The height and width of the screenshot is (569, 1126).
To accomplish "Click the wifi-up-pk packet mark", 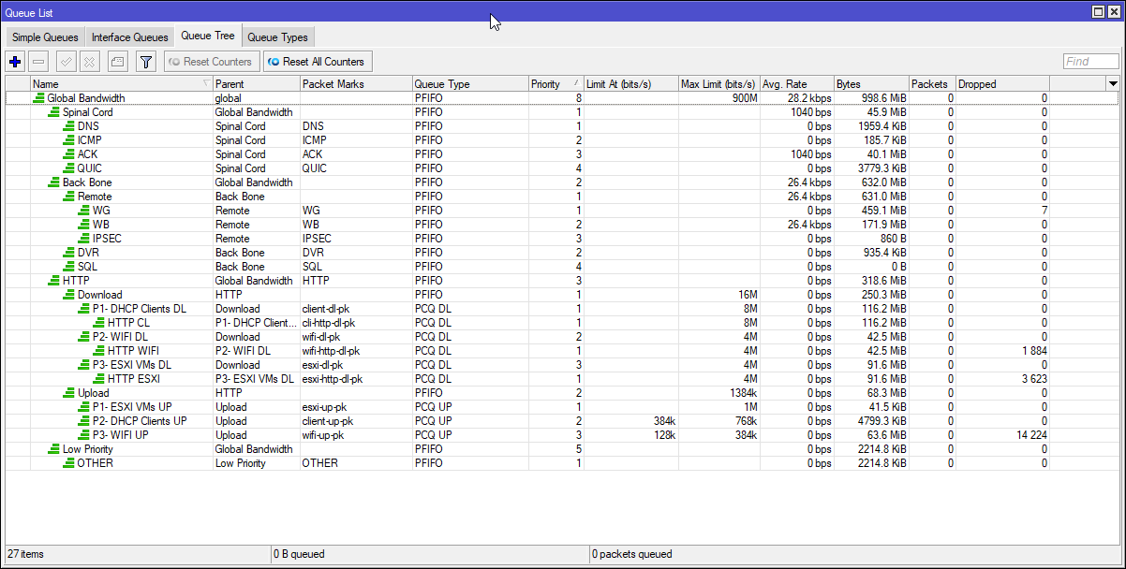I will pos(322,435).
